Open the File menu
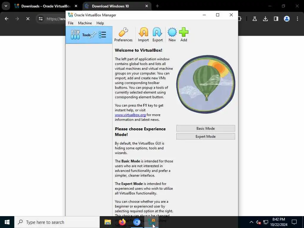 [71, 23]
